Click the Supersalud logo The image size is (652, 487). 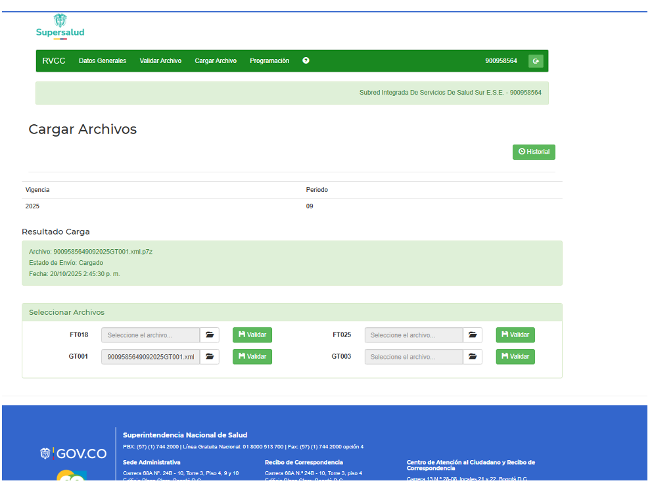click(x=60, y=26)
